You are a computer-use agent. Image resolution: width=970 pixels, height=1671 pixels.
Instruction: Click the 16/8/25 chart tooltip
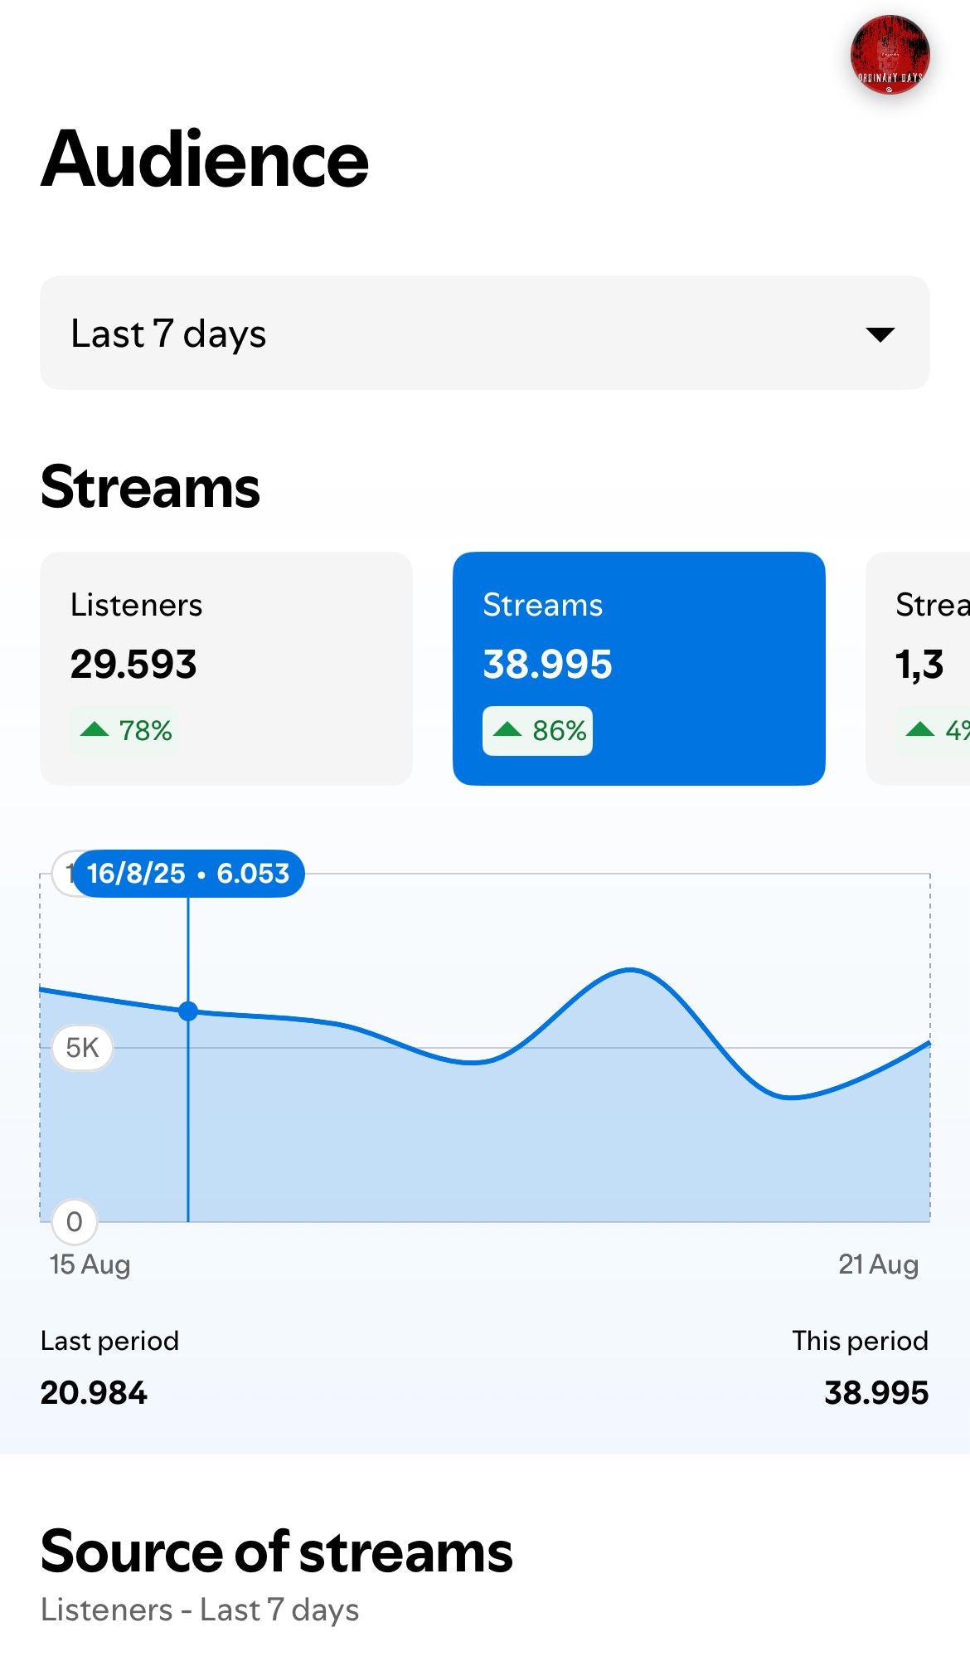click(188, 874)
